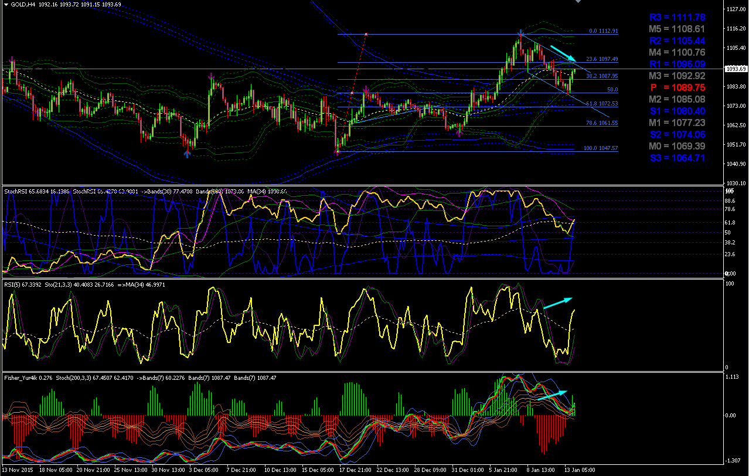Screen dimensions: 749x476
Task: Click the M5 = 1108.61 pivot label
Action: (x=677, y=29)
